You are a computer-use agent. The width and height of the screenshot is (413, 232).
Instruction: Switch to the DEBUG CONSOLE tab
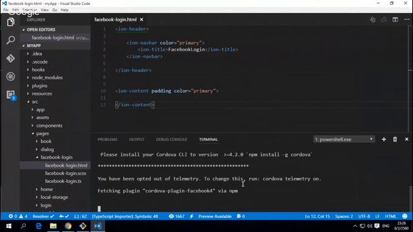[172, 139]
